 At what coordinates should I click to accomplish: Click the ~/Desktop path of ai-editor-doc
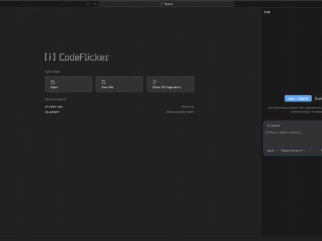coord(187,106)
